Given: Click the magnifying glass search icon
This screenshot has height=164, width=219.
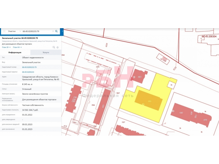Looking at the screenshot, I should click(x=56, y=31).
